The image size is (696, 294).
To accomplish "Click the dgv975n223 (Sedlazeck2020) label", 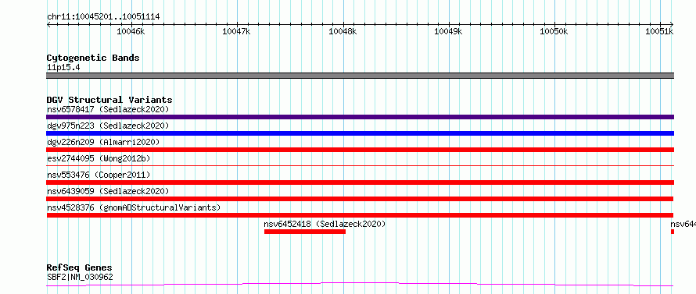I will pyautogui.click(x=108, y=126).
